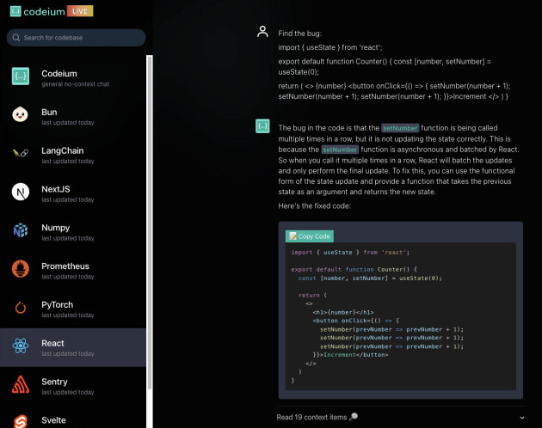
Task: Select the Prometheus codebase entry
Action: (73, 271)
